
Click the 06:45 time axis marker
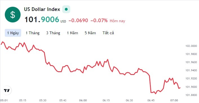tap(151, 100)
